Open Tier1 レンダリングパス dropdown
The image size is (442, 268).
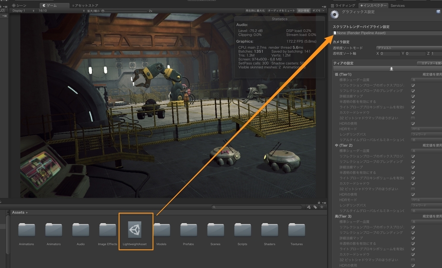(x=426, y=134)
